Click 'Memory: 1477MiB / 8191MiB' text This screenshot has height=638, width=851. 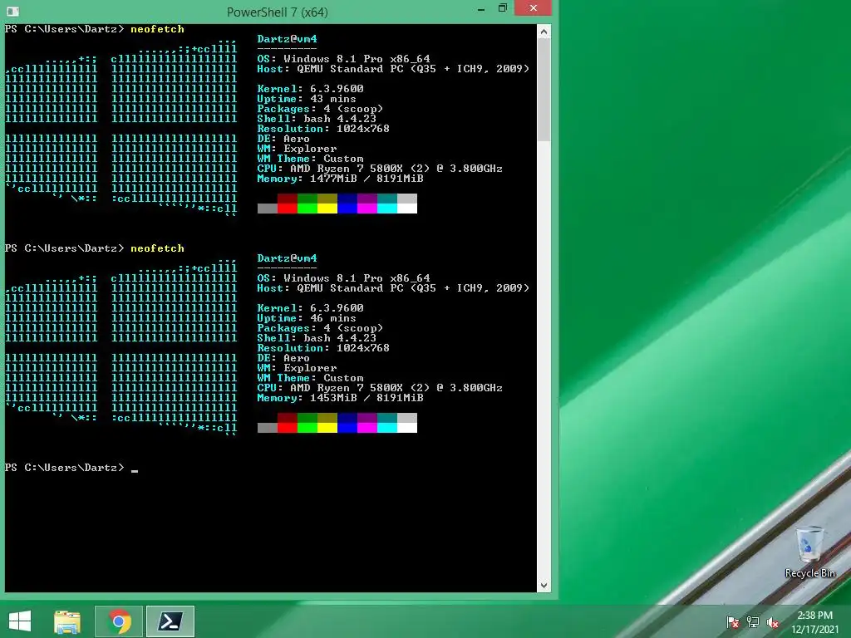click(340, 179)
